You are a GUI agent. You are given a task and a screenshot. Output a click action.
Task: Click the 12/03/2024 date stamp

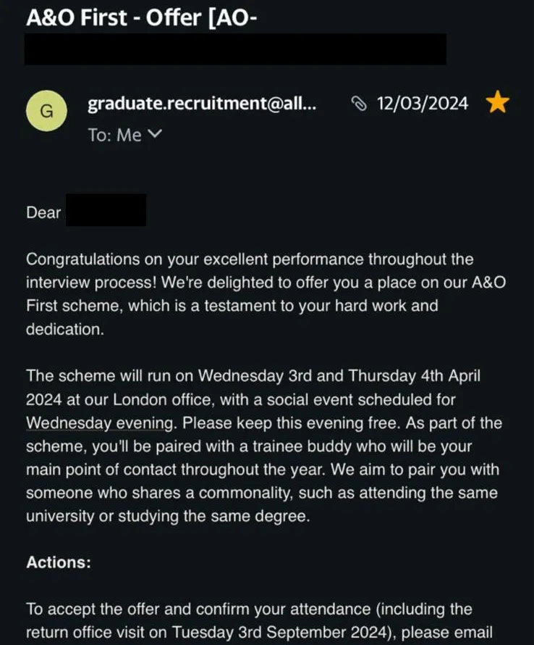[x=423, y=104]
